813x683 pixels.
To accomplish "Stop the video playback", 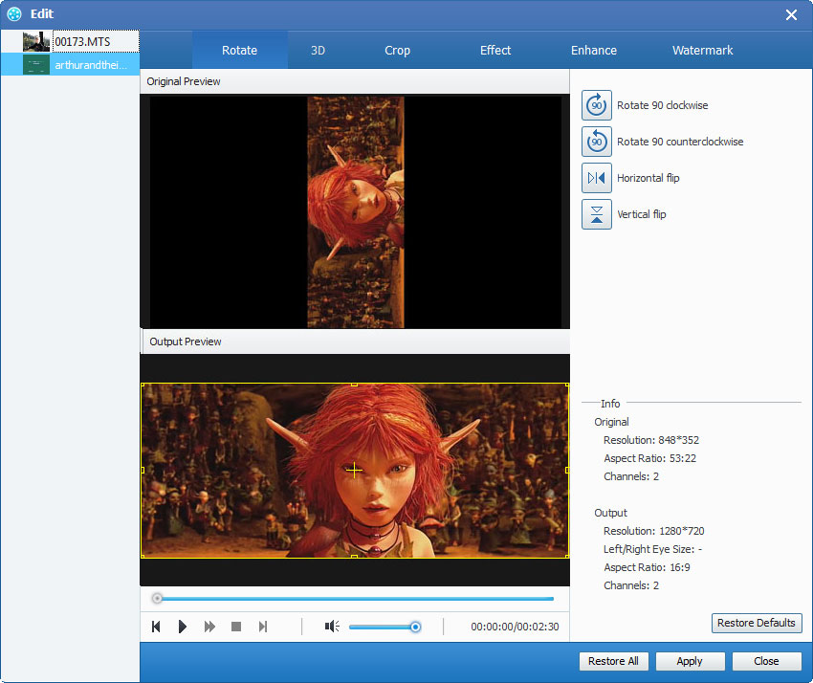I will pos(236,627).
